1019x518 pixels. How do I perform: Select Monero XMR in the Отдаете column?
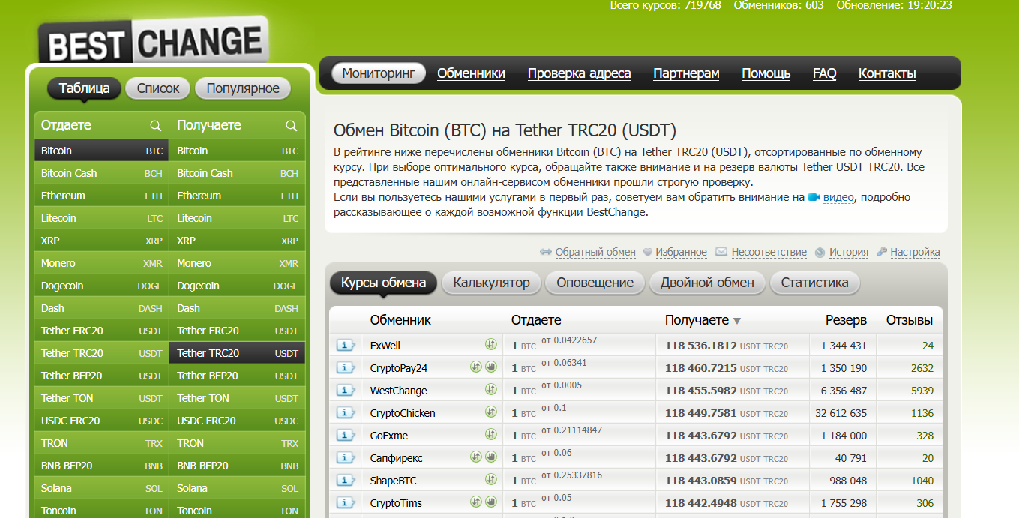(x=102, y=263)
